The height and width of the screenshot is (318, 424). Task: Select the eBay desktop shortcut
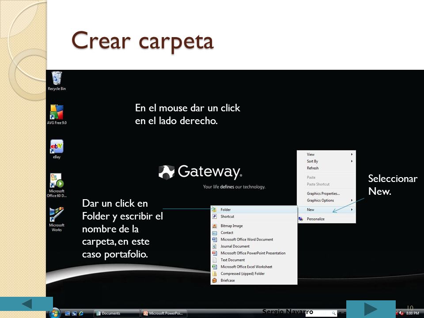pyautogui.click(x=57, y=149)
